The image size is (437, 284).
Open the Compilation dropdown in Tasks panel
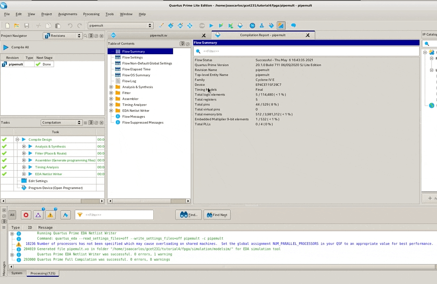point(61,122)
